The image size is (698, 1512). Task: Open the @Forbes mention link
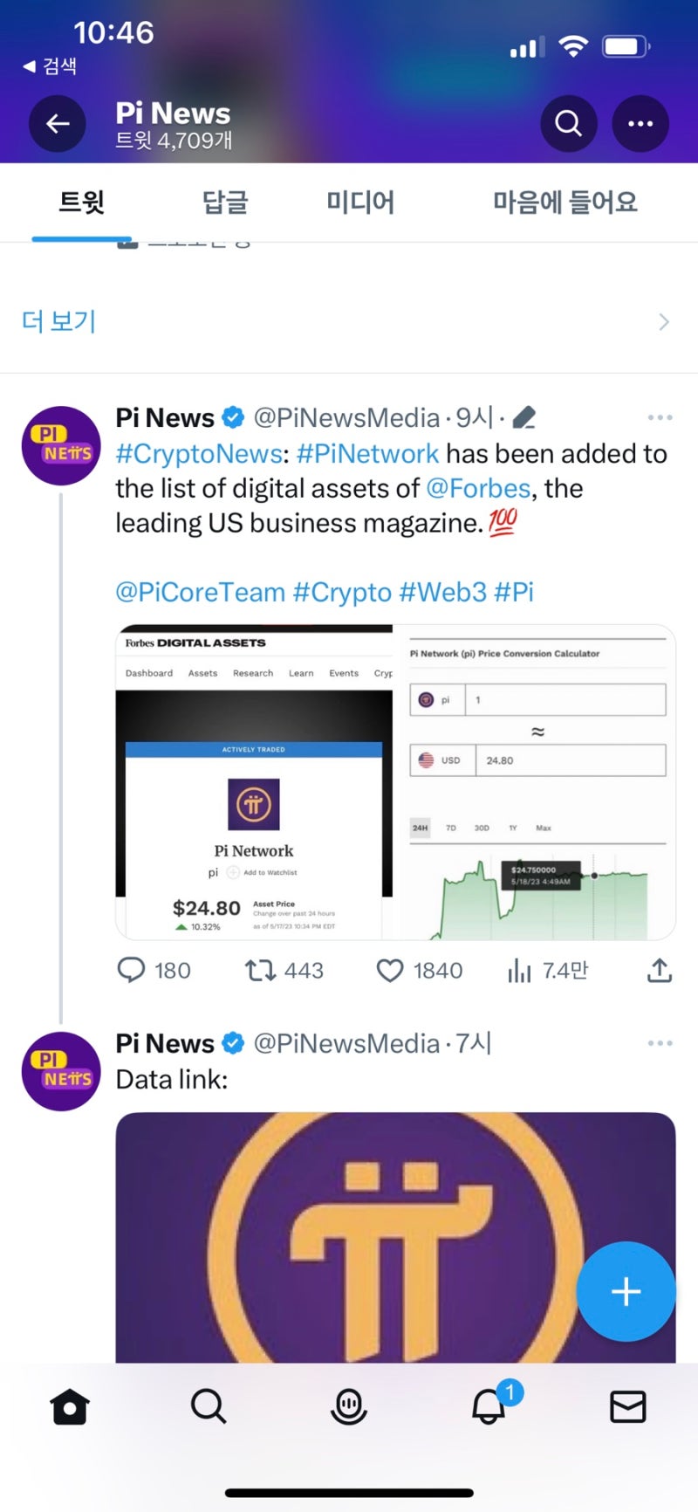click(478, 489)
